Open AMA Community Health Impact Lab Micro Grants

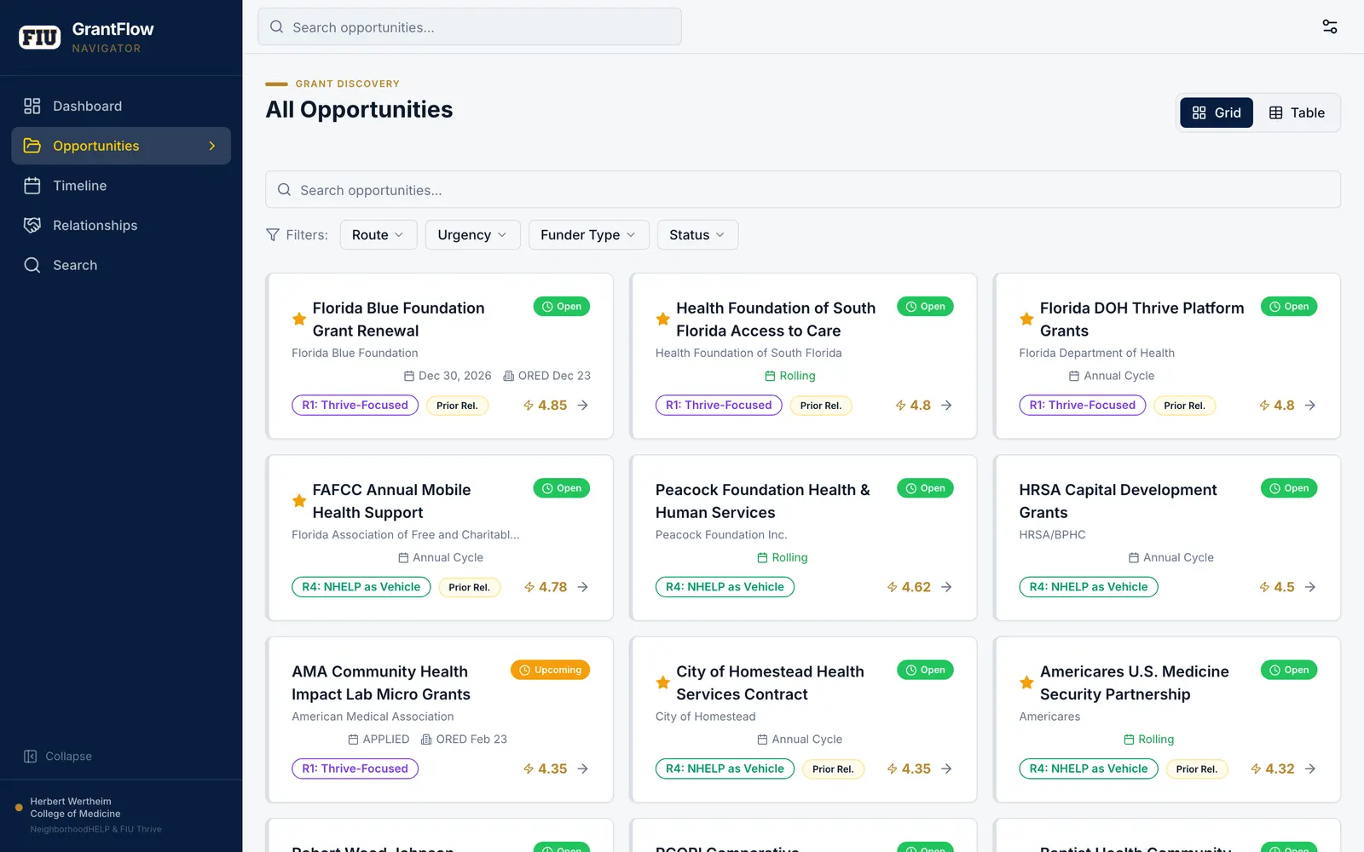pos(381,682)
